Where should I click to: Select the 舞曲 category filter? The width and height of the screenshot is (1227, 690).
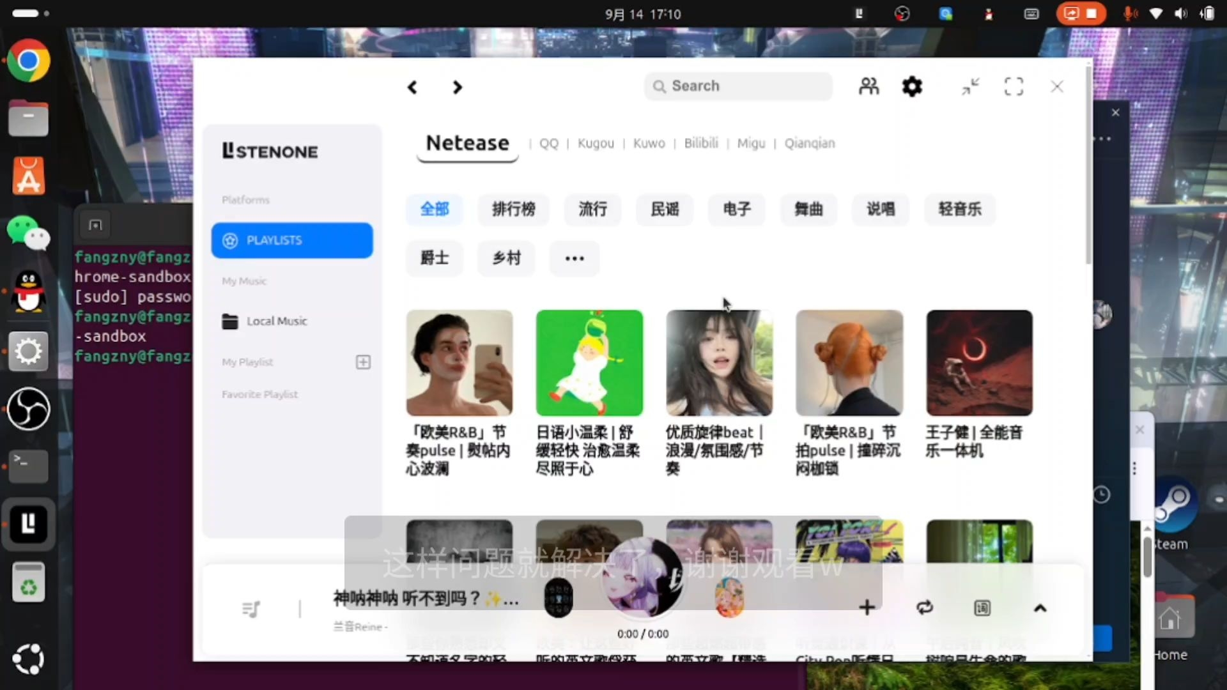point(808,209)
